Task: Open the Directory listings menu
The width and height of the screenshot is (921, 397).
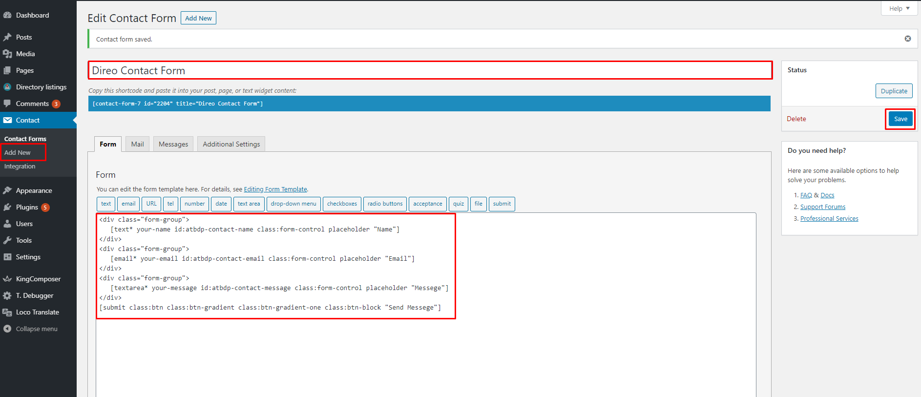Action: tap(41, 87)
